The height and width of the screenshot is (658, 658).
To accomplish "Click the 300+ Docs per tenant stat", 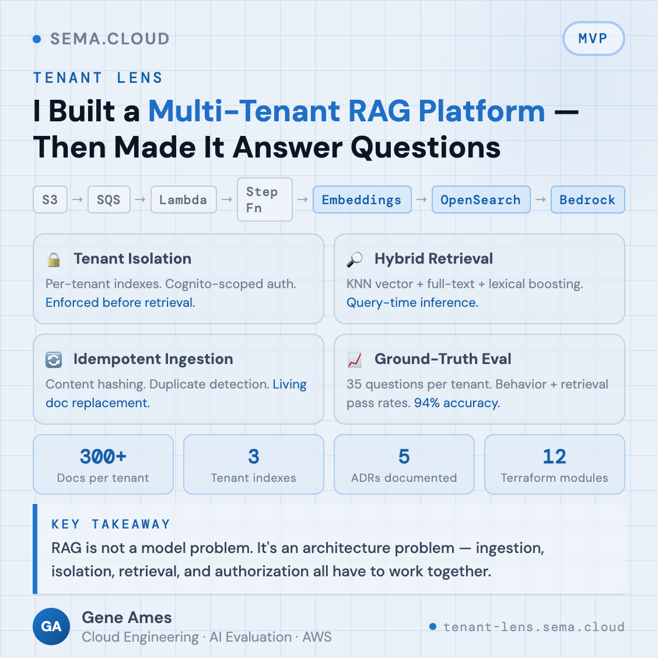I will [103, 464].
